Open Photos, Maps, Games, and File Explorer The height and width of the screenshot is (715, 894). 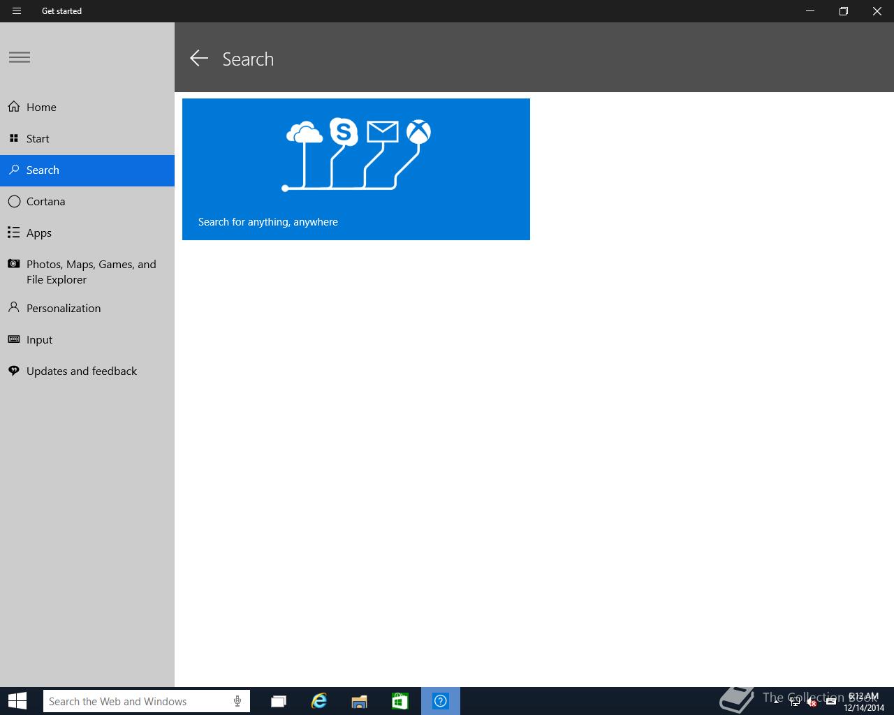point(87,272)
